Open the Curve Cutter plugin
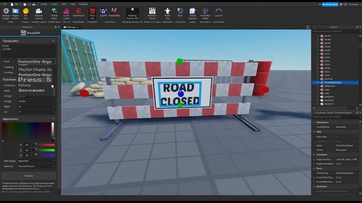 (x=66, y=14)
